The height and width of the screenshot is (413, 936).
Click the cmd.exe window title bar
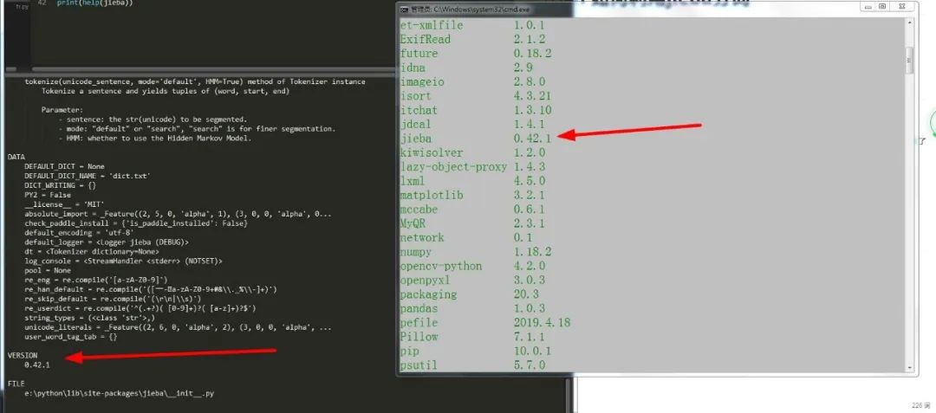pyautogui.click(x=607, y=8)
